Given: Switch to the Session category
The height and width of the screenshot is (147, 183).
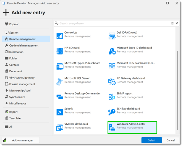Looking at the screenshot, I should pyautogui.click(x=26, y=33).
